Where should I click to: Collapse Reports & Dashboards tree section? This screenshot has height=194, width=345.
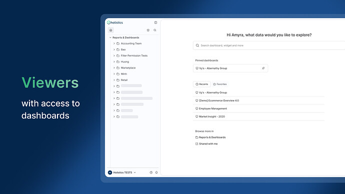110,37
